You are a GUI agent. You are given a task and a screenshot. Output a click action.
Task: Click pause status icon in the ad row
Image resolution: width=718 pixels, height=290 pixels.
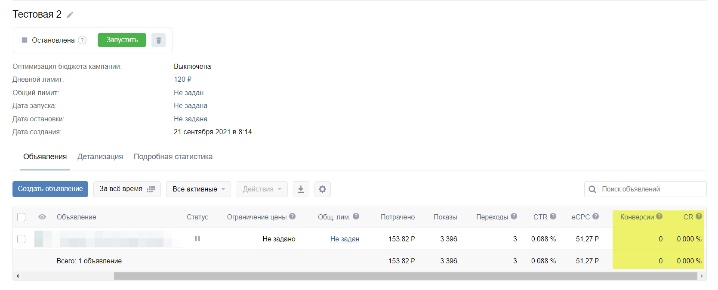pyautogui.click(x=197, y=238)
